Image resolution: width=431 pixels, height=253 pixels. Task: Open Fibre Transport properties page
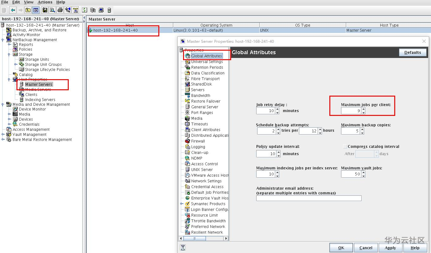205,79
